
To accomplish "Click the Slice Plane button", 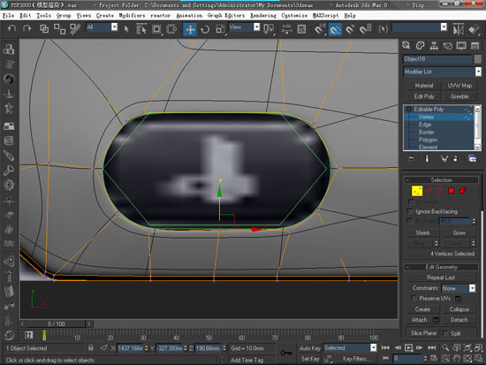I will click(x=423, y=333).
